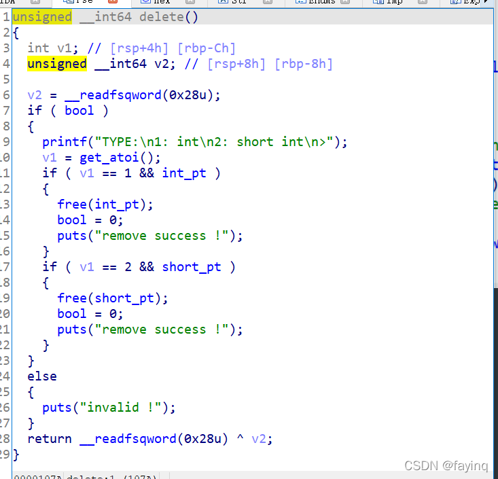498x479 pixels.
Task: Click v2 assignment target on line 6
Action: coord(35,95)
